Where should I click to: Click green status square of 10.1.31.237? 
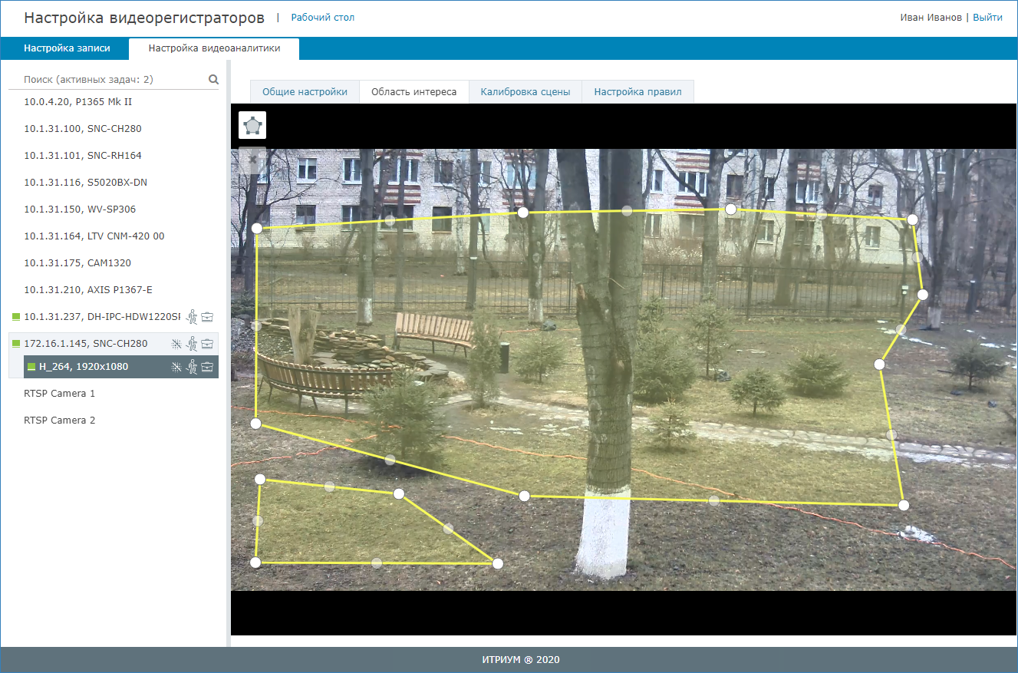click(16, 316)
